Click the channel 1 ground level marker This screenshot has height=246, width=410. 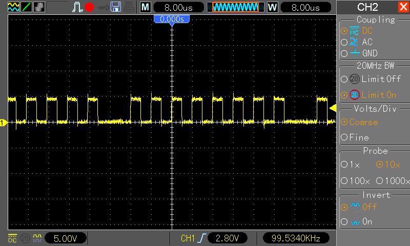click(3, 122)
